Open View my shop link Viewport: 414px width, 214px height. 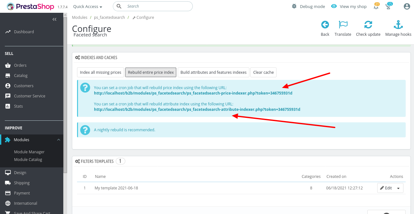tap(349, 6)
